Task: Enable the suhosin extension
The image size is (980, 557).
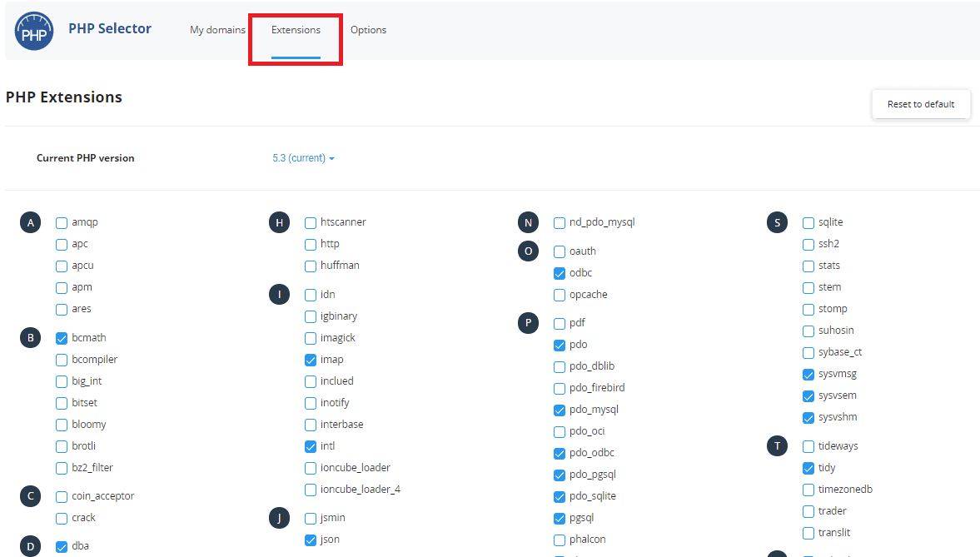Action: coord(808,330)
